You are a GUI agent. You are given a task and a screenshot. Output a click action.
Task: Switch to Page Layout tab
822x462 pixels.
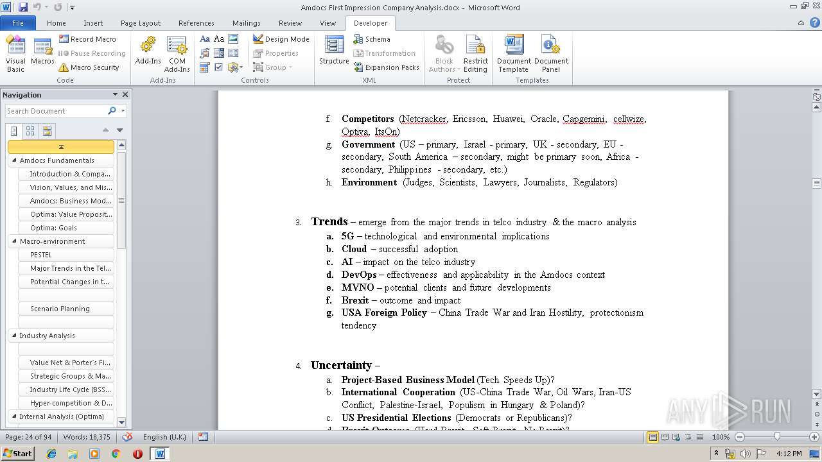tap(141, 23)
